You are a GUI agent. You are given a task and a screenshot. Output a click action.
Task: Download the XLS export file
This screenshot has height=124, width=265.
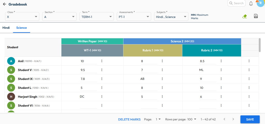pos(256,16)
